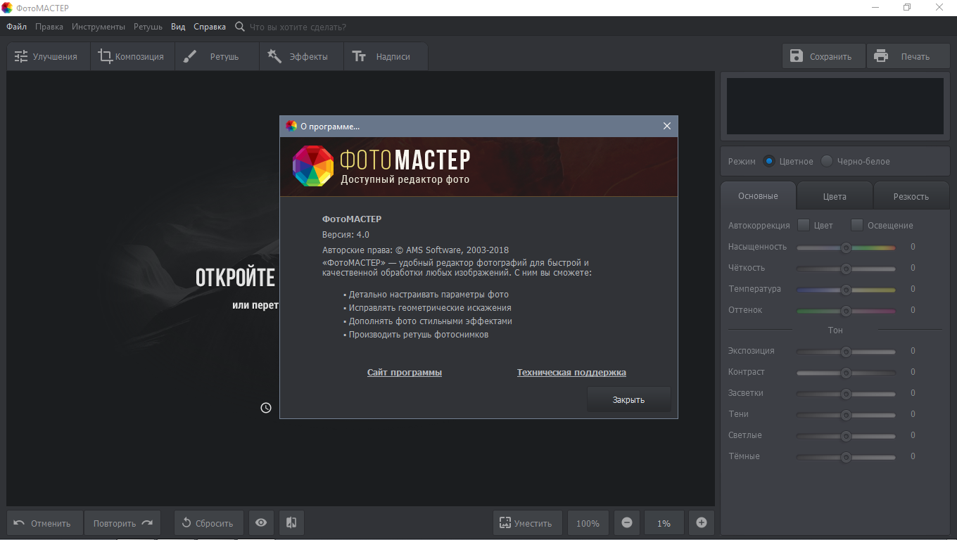The width and height of the screenshot is (957, 540).
Task: Select the Черно-белое mode radio button
Action: pos(827,161)
